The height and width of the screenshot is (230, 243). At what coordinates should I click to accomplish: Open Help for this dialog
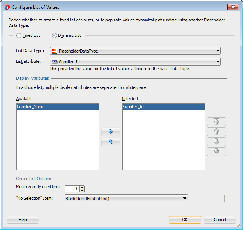tap(23, 220)
